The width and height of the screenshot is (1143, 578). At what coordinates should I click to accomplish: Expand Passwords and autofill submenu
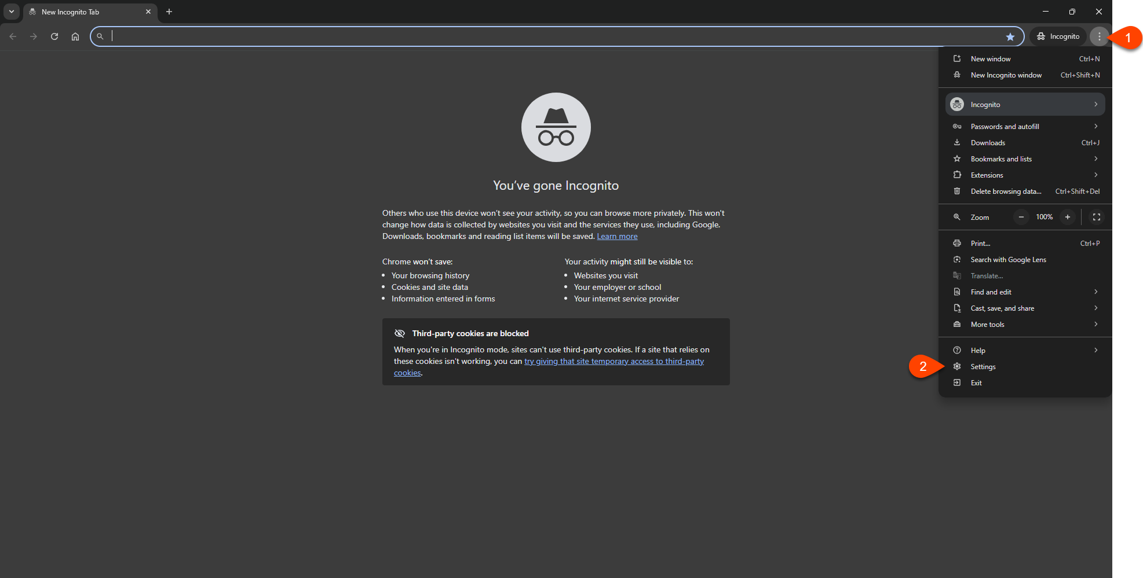point(1025,127)
